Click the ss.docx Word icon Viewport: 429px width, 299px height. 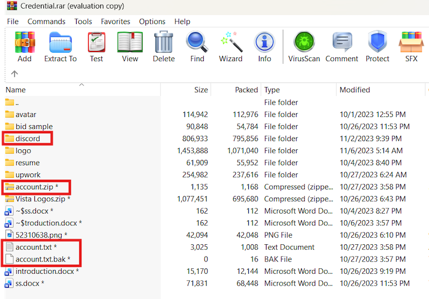pyautogui.click(x=9, y=283)
